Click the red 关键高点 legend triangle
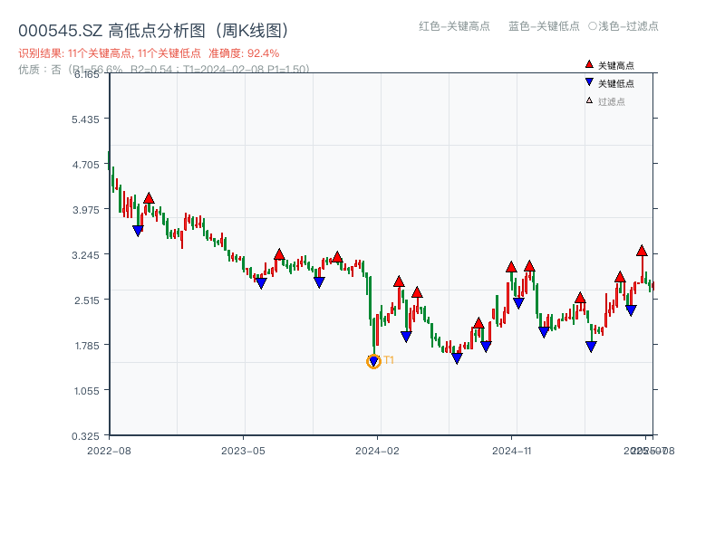This screenshot has height=543, width=725. pos(589,64)
